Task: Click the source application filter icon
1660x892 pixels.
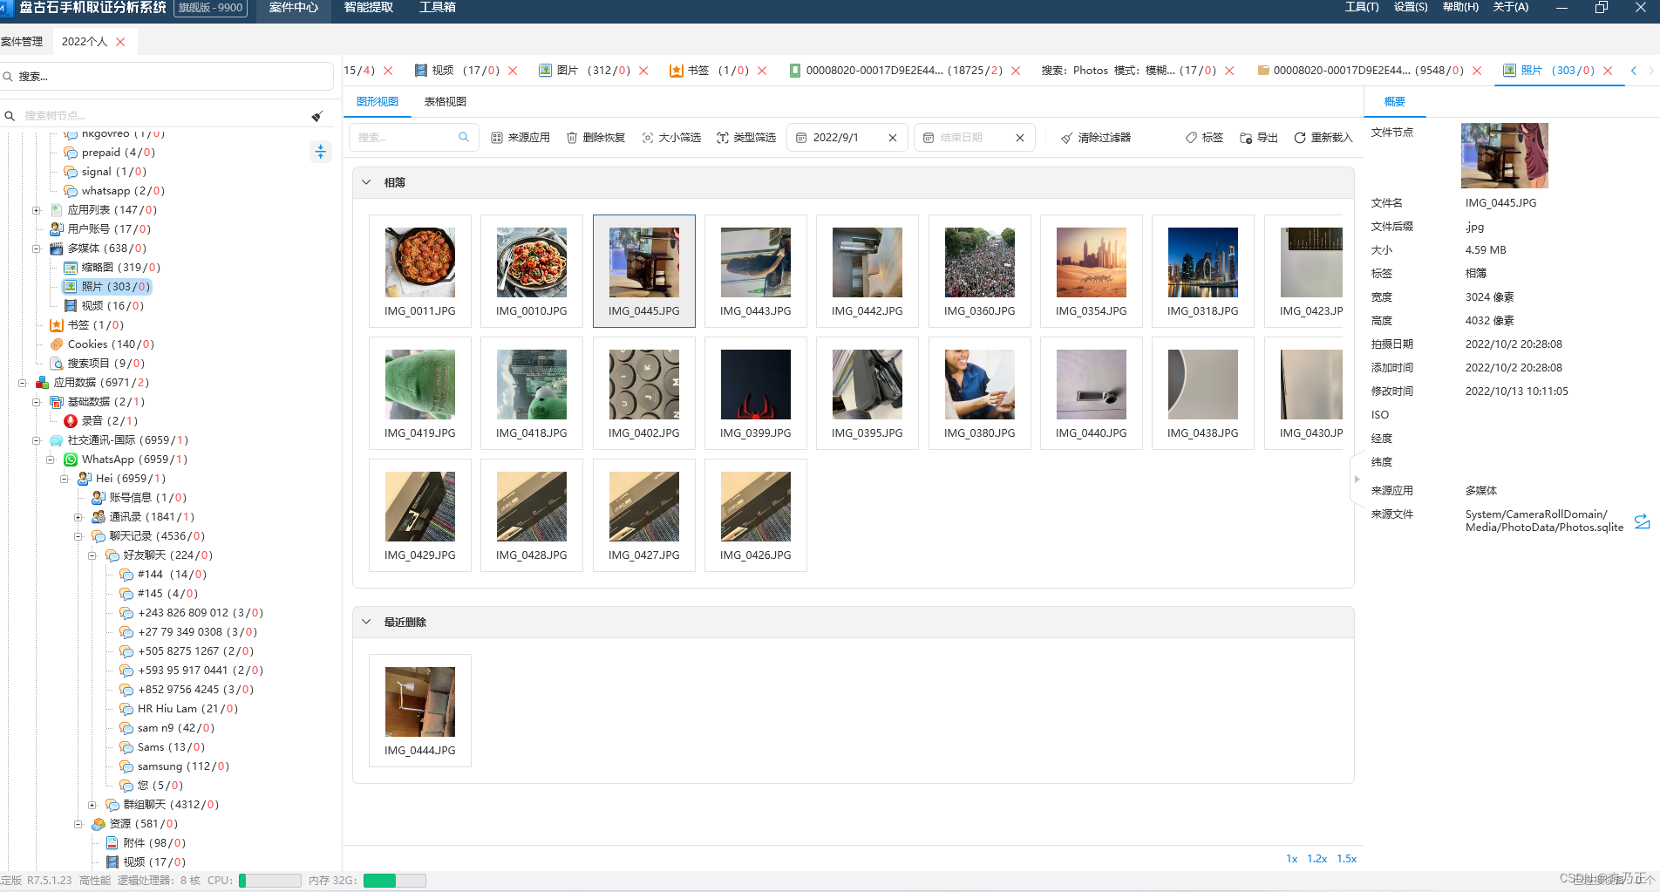Action: [497, 138]
